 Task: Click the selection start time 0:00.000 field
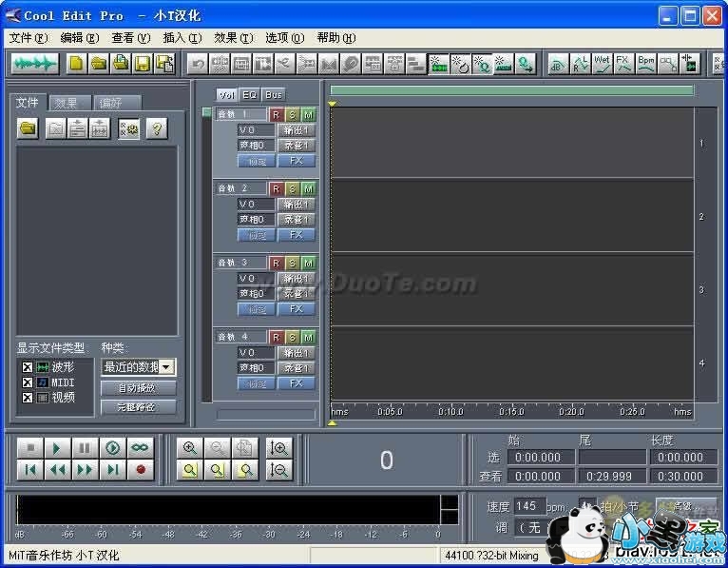541,458
